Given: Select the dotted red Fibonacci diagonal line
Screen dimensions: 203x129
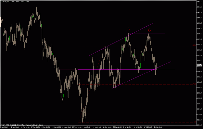Looking at the screenshot, I should coord(92,84).
